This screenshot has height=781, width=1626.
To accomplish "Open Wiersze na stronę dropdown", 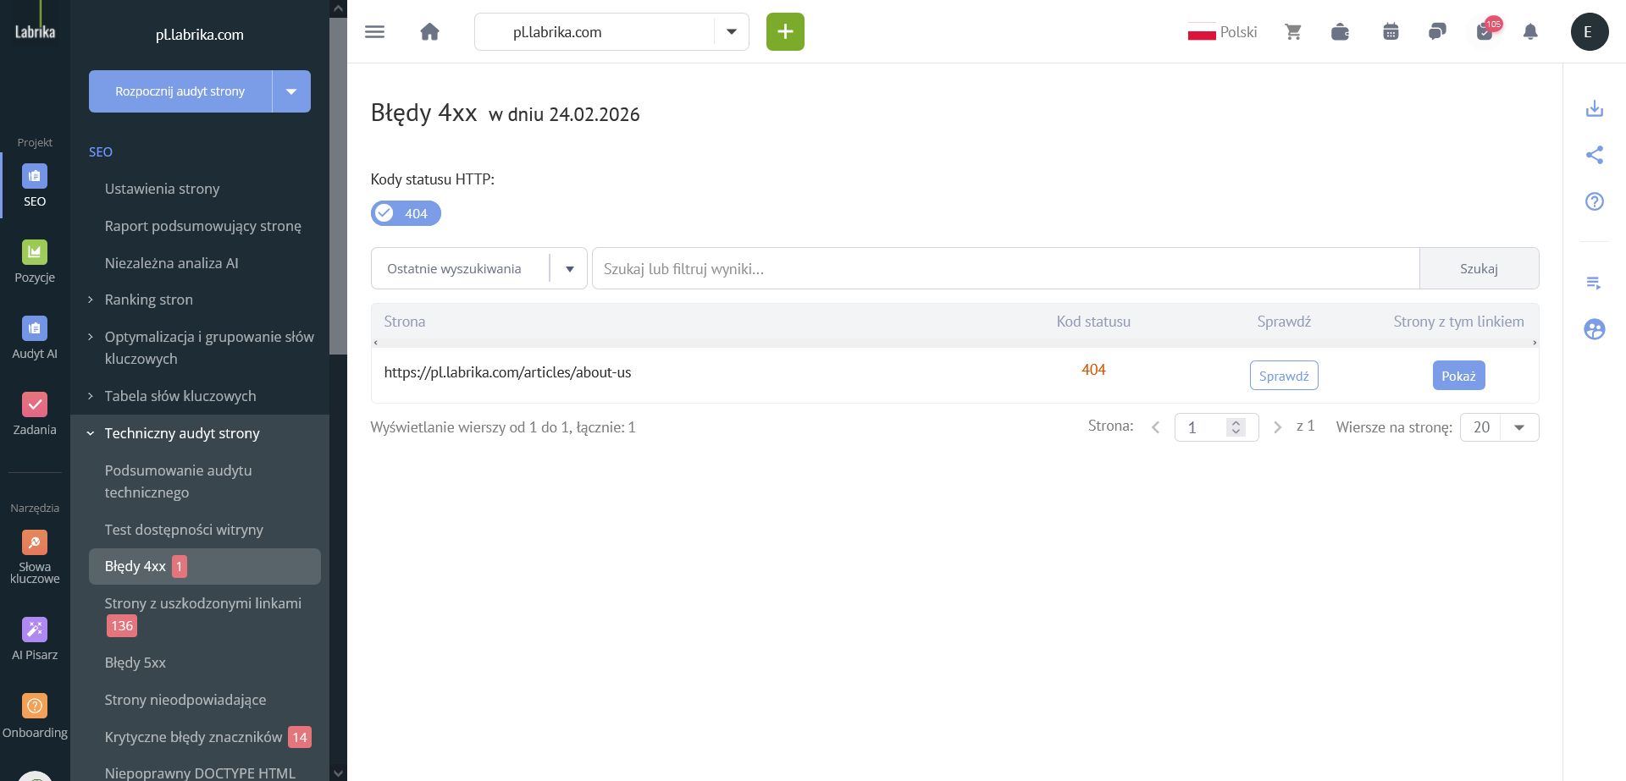I will pyautogui.click(x=1499, y=427).
